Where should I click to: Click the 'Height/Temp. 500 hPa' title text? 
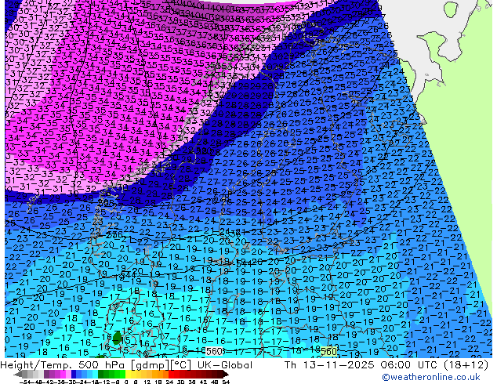tap(64, 365)
